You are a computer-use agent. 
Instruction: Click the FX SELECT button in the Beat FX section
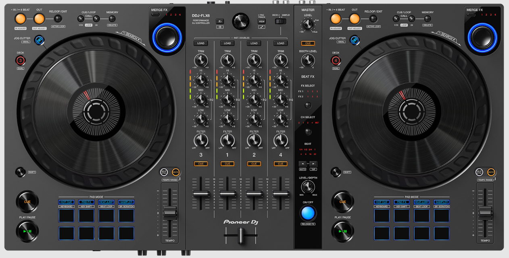point(308,105)
